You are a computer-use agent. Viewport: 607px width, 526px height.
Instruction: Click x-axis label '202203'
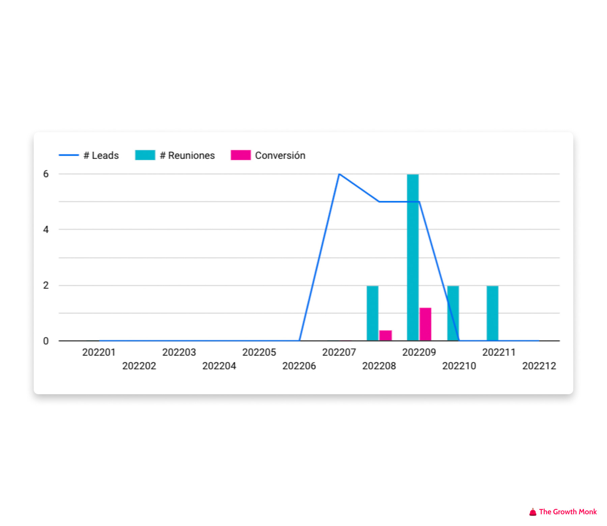coord(179,352)
